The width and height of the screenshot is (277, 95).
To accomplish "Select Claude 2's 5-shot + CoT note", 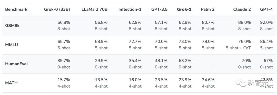I will click(x=238, y=48).
